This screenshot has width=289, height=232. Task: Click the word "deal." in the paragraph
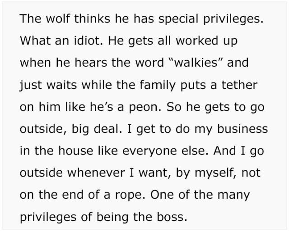tap(108, 129)
